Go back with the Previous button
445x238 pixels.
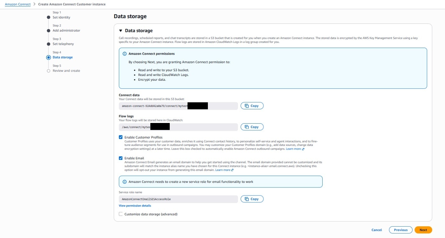[x=400, y=230]
